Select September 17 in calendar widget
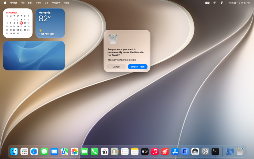 click(x=21, y=26)
